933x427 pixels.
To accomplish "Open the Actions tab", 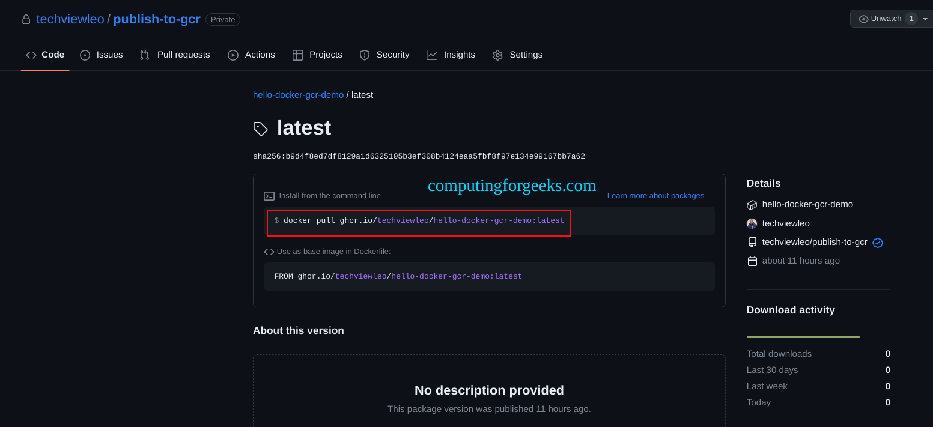I will coord(251,55).
